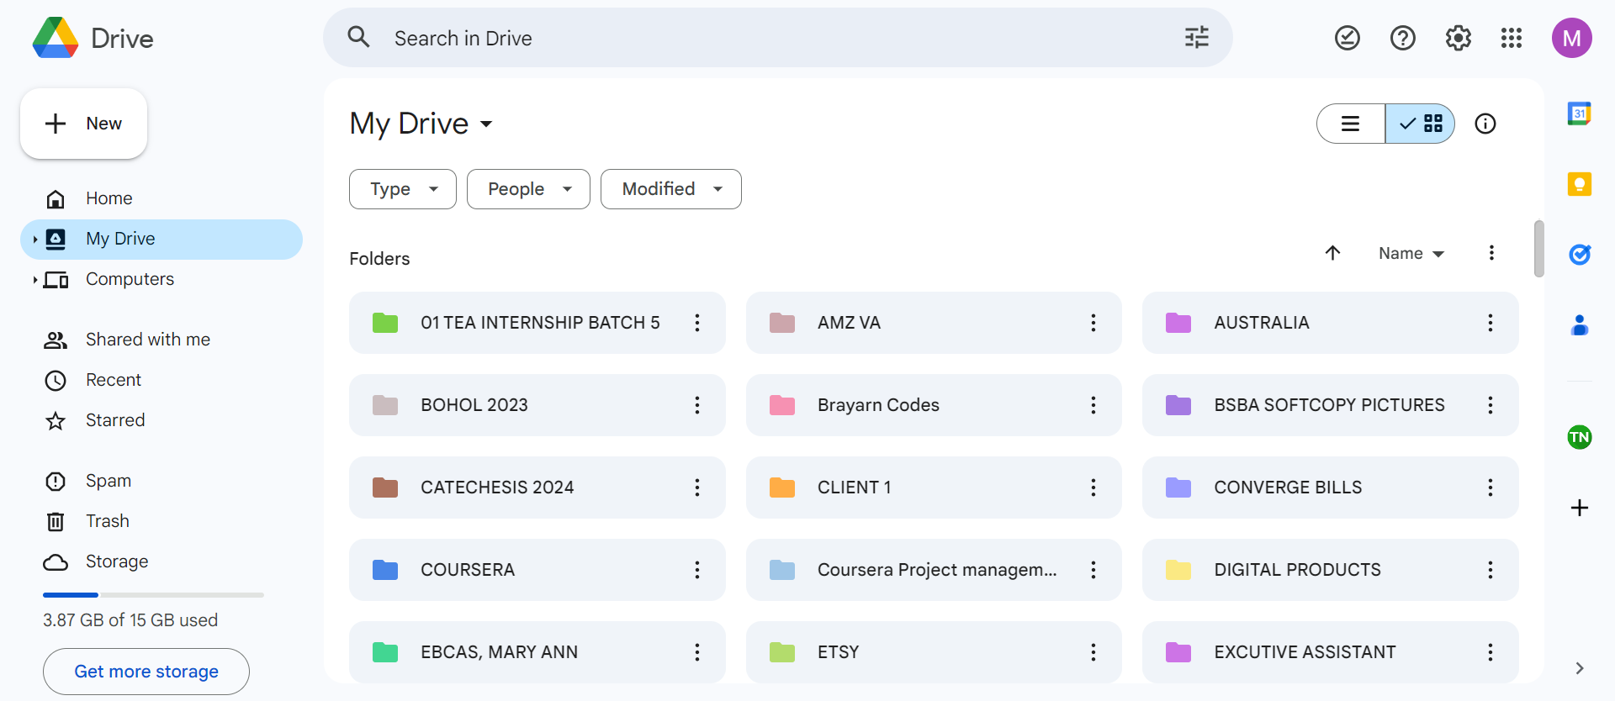The height and width of the screenshot is (701, 1615).
Task: Open the Modified filter dropdown
Action: (670, 189)
